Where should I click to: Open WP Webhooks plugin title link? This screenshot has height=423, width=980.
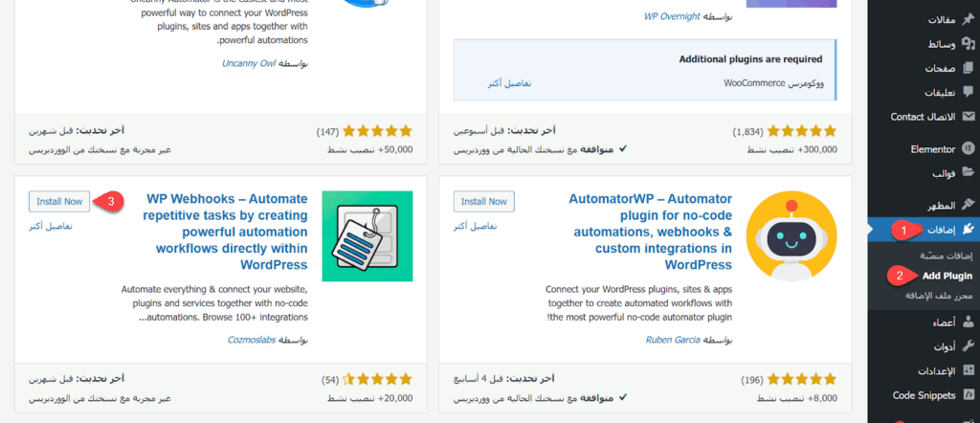click(227, 232)
